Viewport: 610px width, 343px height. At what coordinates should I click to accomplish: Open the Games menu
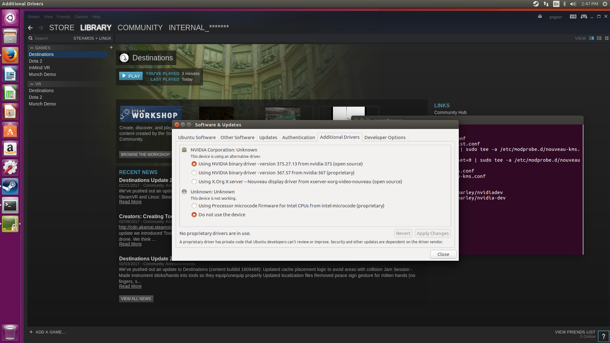point(81,17)
